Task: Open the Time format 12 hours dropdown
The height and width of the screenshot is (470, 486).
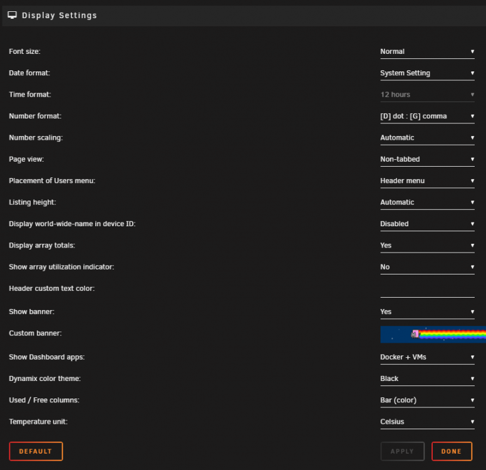Action: pos(427,95)
